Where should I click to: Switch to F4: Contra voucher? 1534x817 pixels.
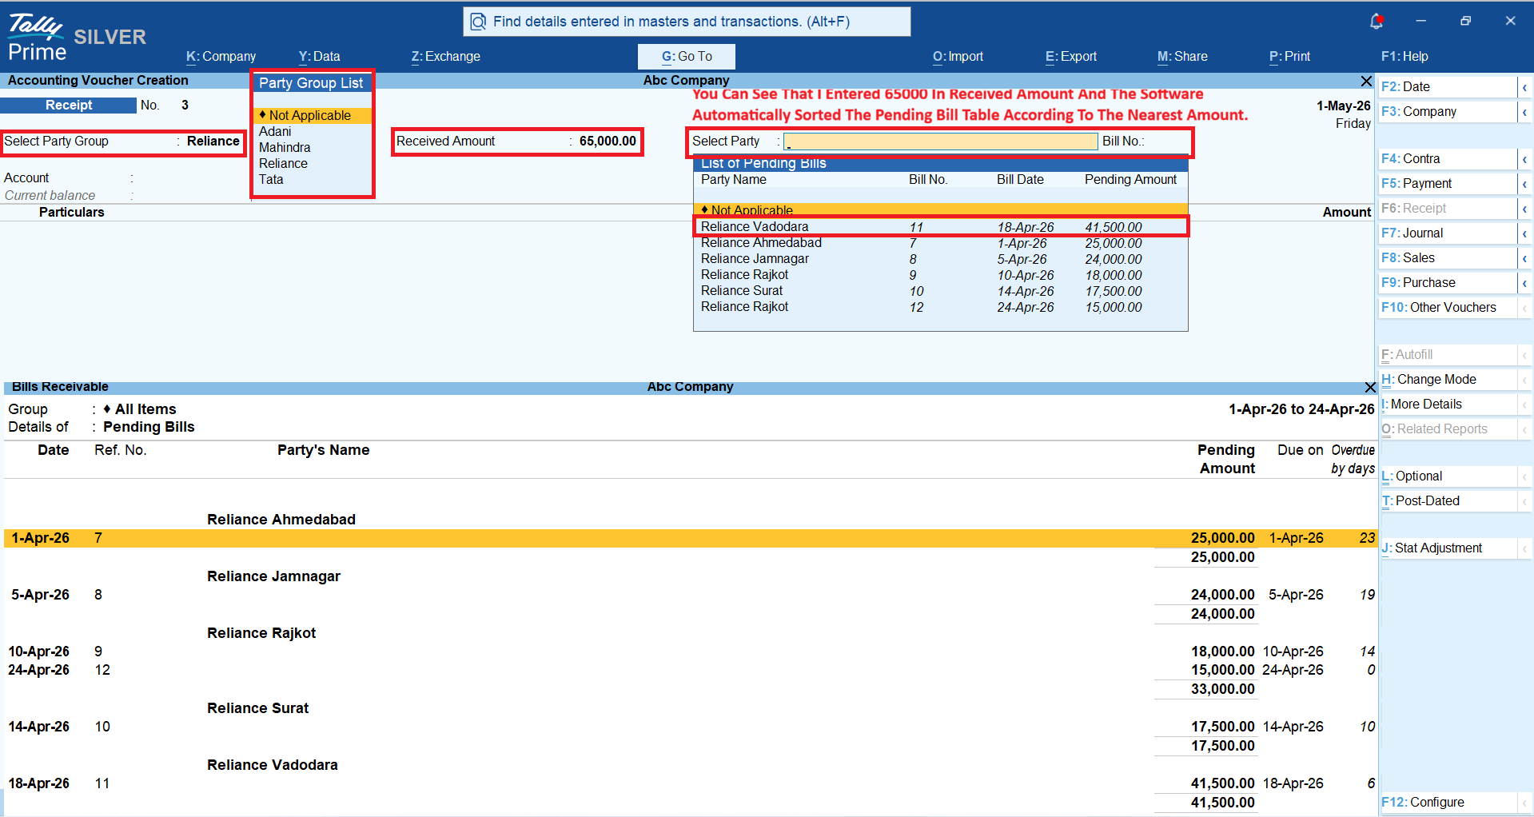(1448, 159)
